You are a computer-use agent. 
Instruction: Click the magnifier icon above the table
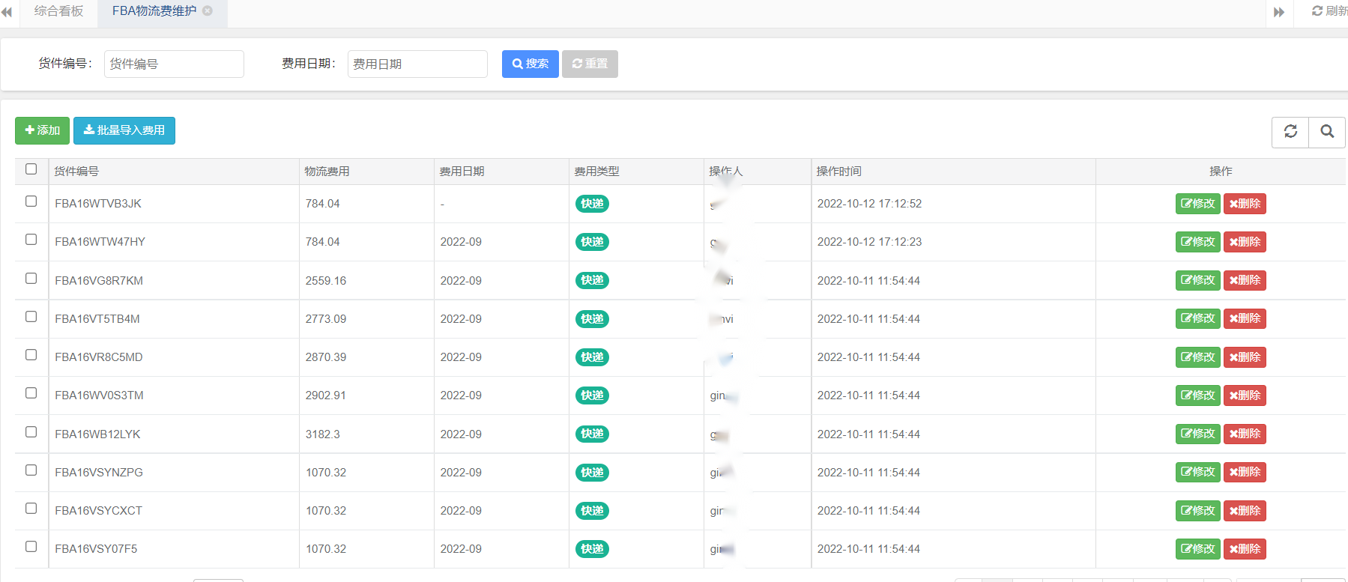[1326, 132]
